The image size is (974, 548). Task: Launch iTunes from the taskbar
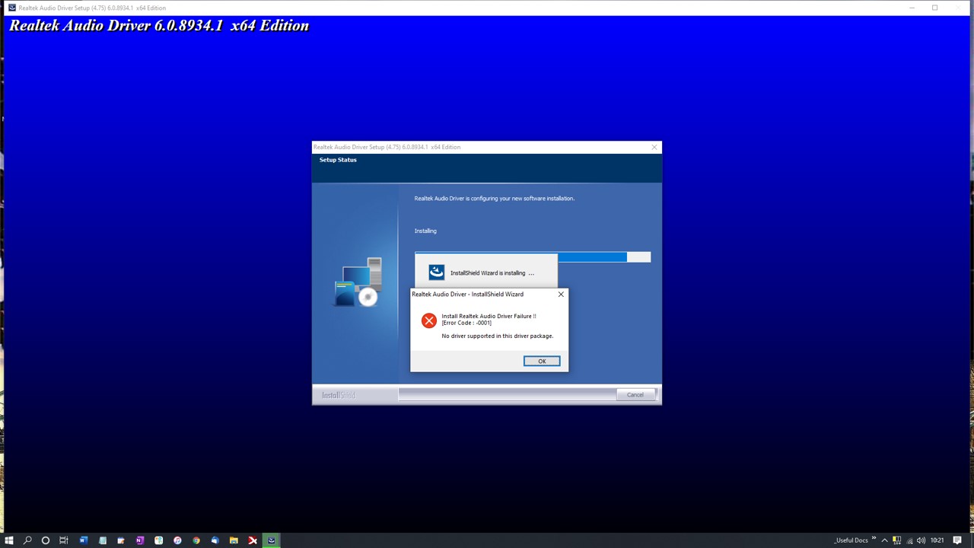pos(177,540)
